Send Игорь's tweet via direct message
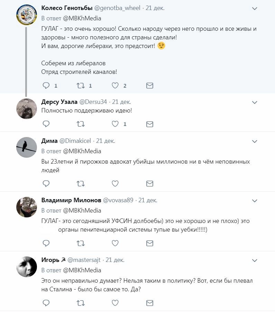This screenshot has width=275, height=312. coord(150,303)
